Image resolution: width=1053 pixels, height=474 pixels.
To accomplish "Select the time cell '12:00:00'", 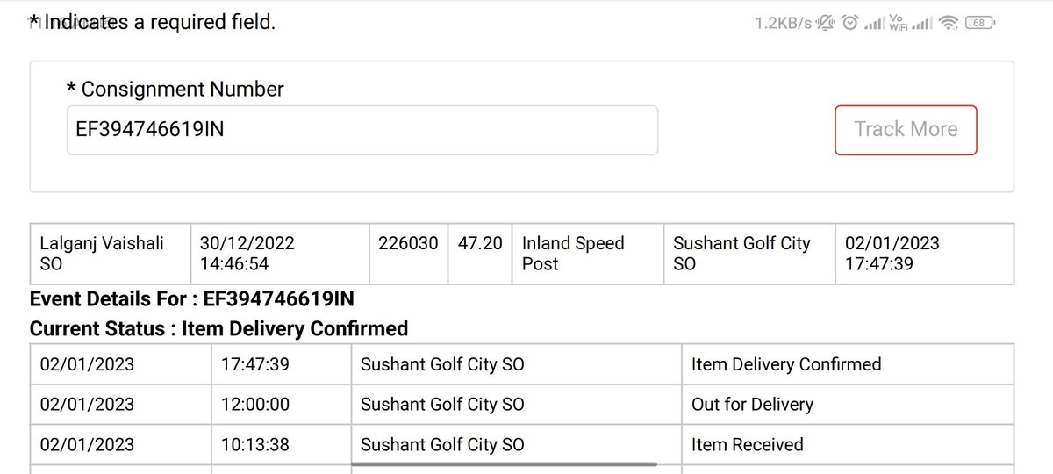I will click(x=281, y=405).
